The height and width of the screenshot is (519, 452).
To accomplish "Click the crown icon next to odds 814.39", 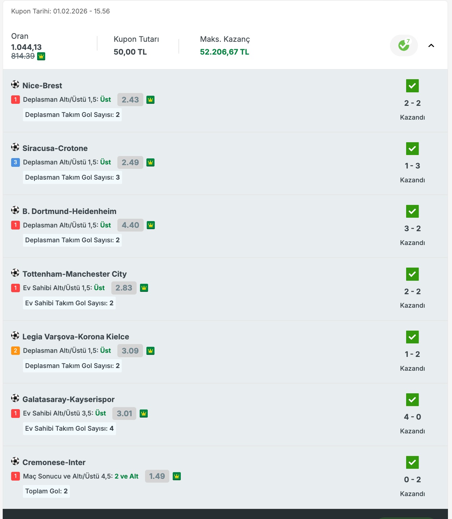I will click(41, 56).
